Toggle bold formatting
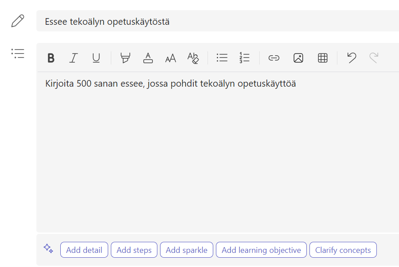 tap(51, 58)
